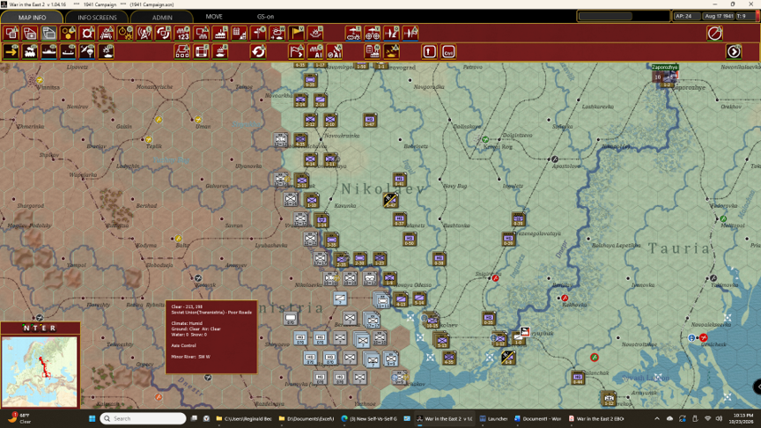Select the Zaporozhye city stack unit

tap(664, 77)
